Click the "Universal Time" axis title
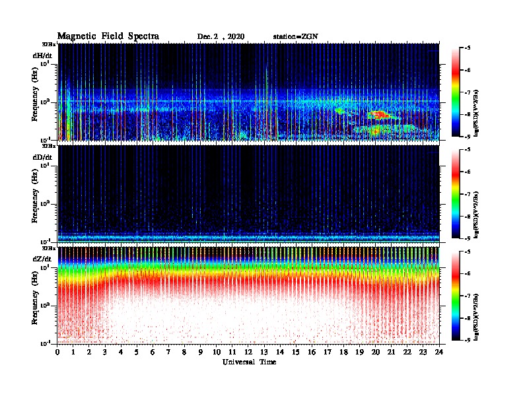 pyautogui.click(x=249, y=362)
